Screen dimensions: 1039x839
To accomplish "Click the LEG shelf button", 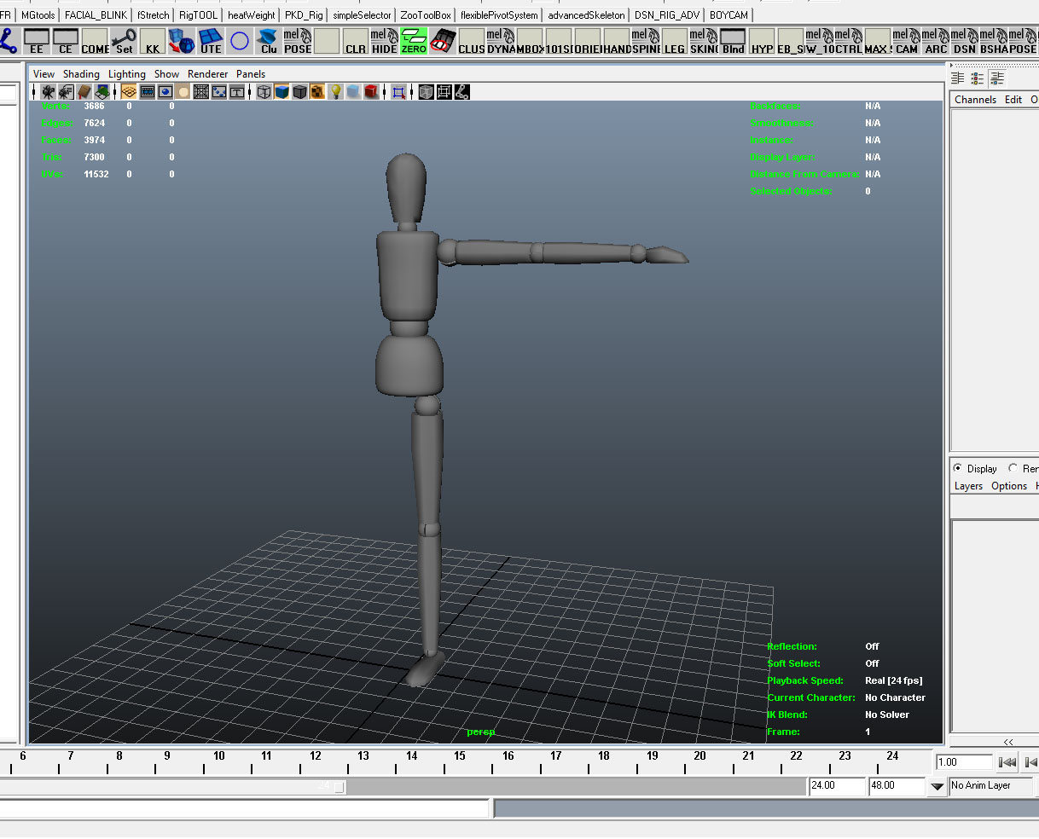I will [x=675, y=41].
